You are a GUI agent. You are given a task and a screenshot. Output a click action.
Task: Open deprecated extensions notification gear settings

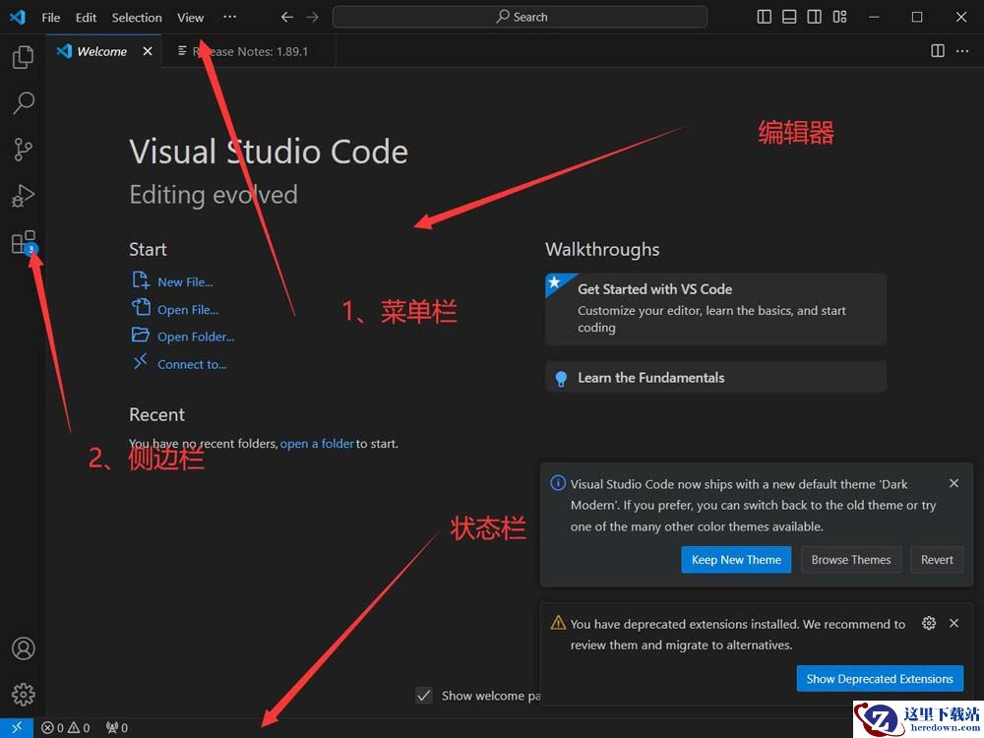[x=929, y=623]
